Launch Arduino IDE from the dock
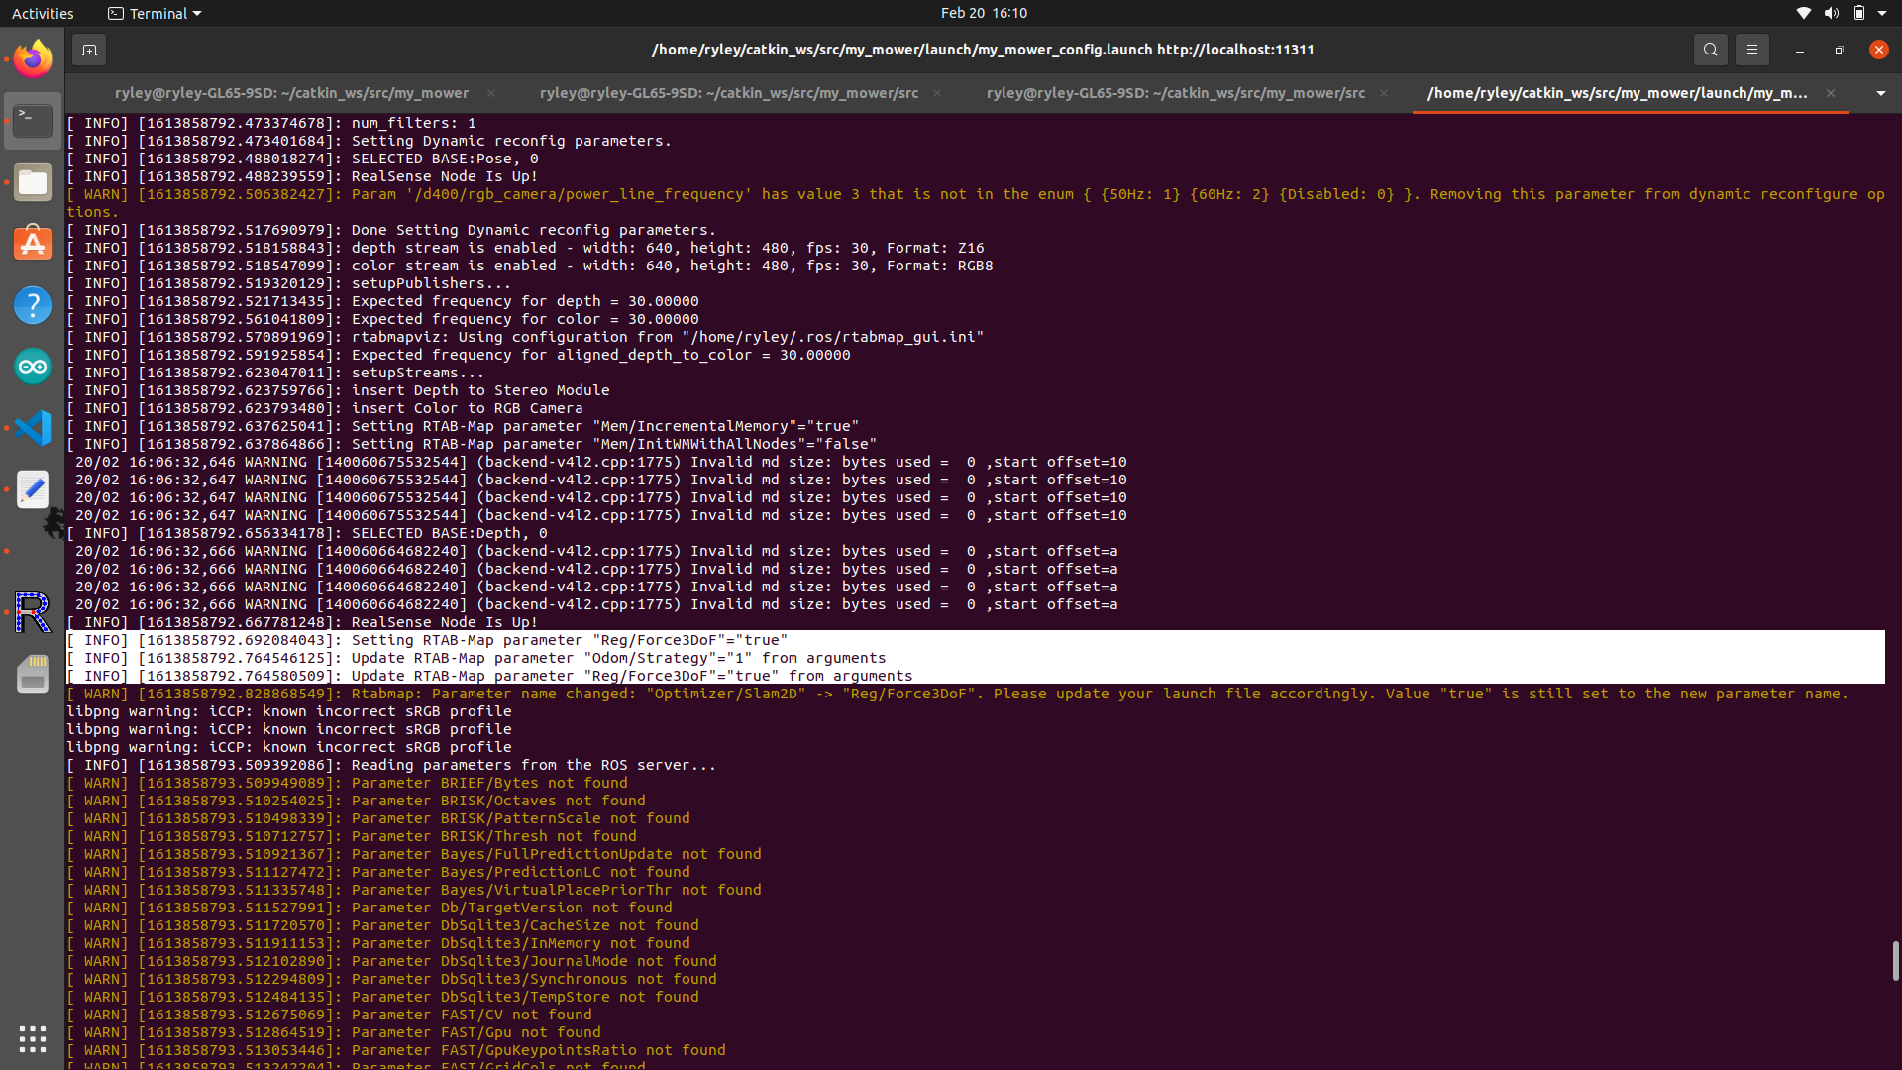The width and height of the screenshot is (1902, 1070). 33,367
